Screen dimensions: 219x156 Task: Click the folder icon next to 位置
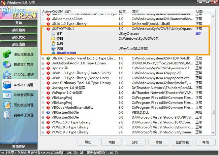click(x=53, y=38)
